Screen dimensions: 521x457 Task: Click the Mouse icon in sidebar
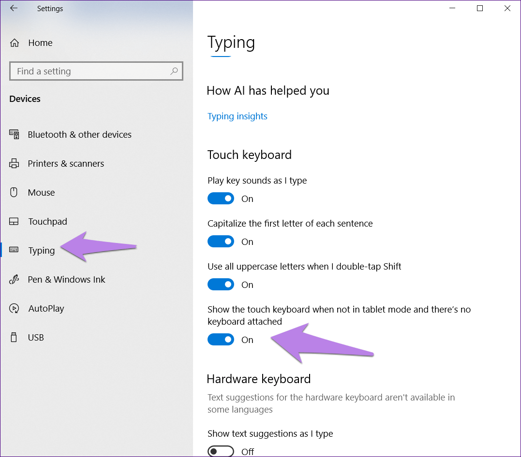(14, 192)
